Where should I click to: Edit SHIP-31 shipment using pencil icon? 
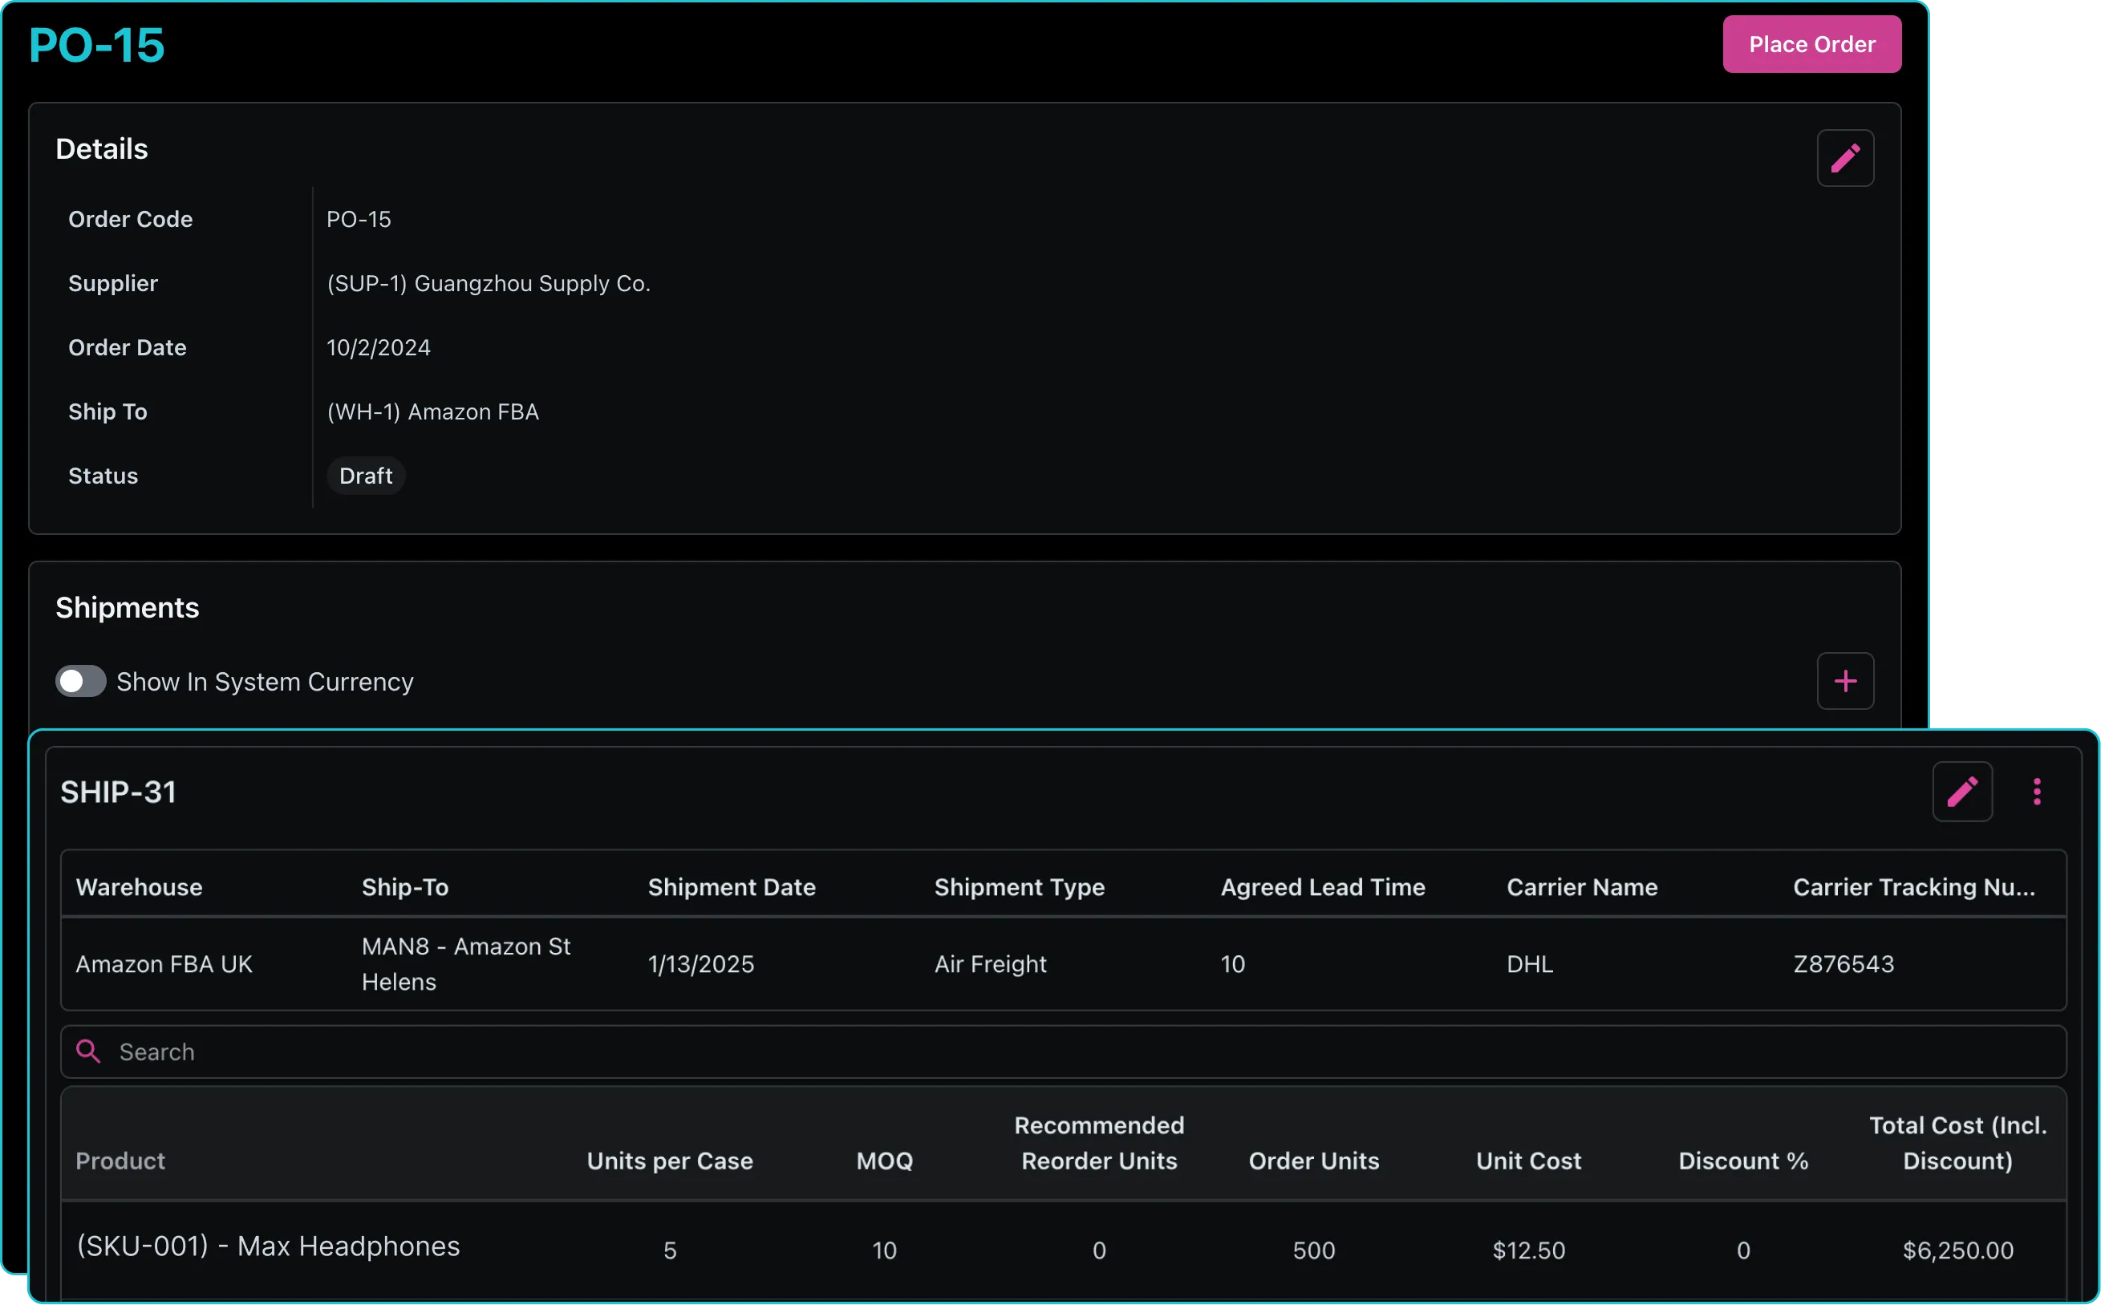click(1961, 792)
